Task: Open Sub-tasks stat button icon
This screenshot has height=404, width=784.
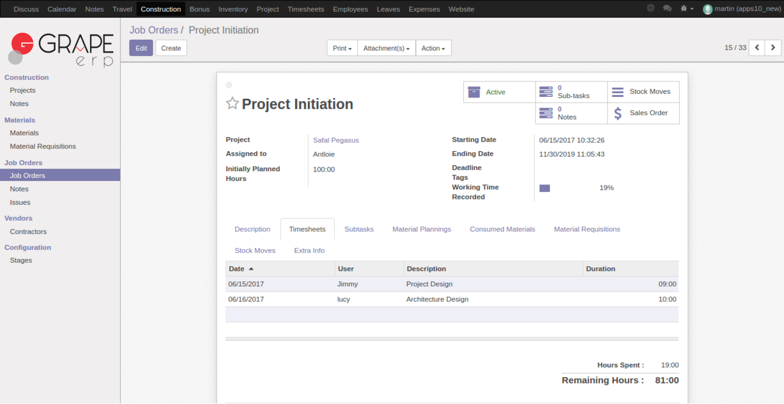Action: coord(546,92)
